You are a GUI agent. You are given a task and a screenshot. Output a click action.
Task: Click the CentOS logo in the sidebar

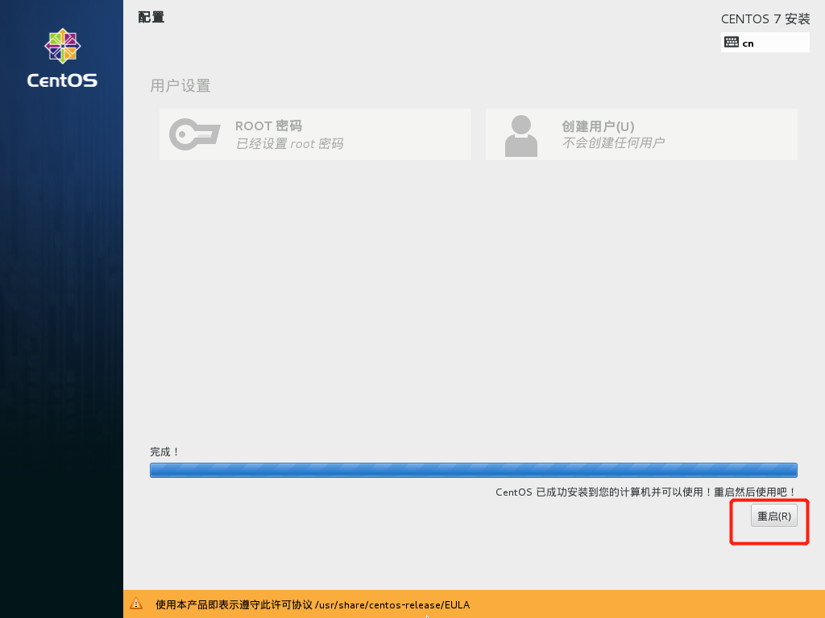pyautogui.click(x=62, y=46)
